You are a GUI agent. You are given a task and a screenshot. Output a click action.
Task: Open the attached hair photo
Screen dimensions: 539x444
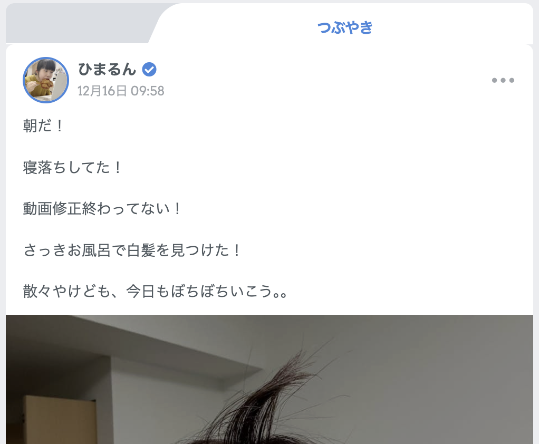pos(269,379)
